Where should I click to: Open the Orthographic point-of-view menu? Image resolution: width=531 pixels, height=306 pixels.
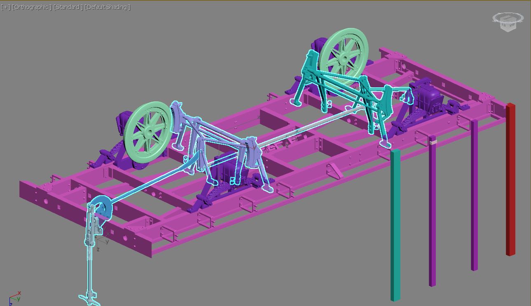click(x=32, y=7)
